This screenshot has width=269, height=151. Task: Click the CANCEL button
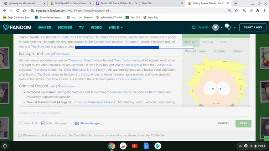[223, 123]
